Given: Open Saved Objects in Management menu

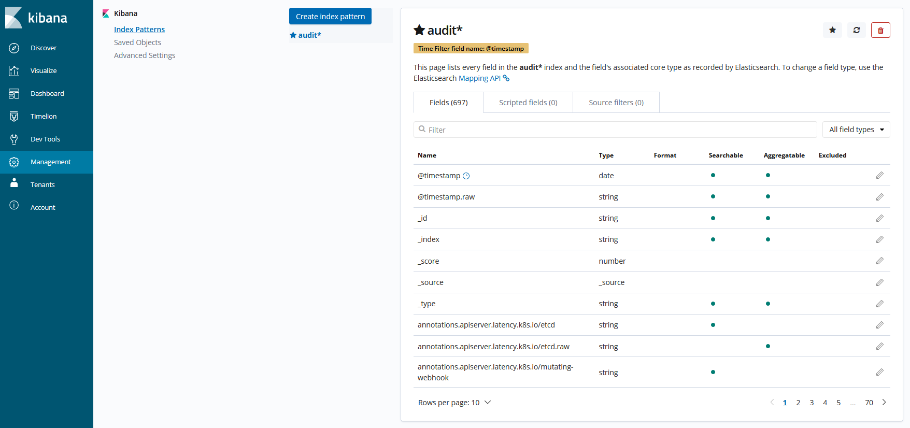Looking at the screenshot, I should coord(137,42).
